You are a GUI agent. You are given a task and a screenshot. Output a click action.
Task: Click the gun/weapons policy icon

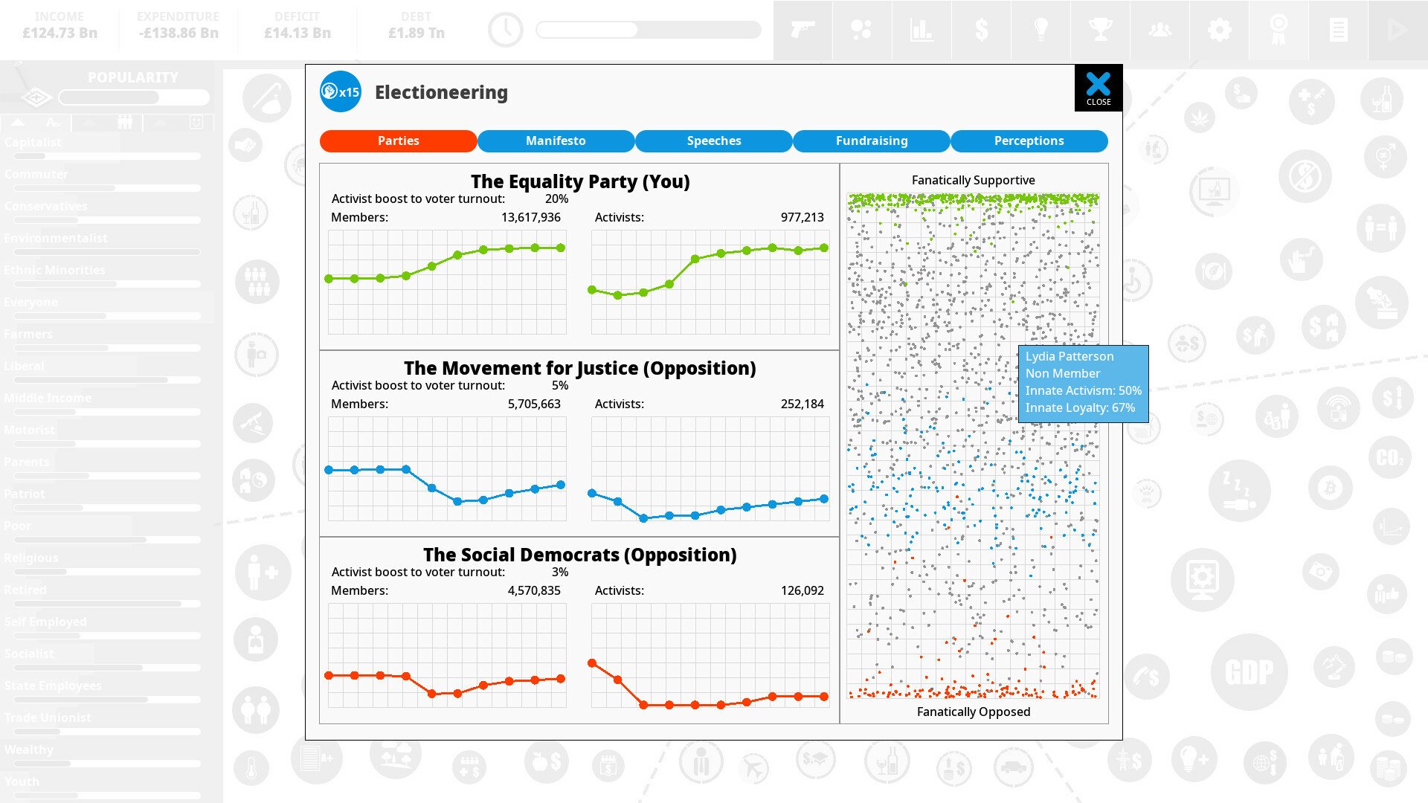coord(803,30)
